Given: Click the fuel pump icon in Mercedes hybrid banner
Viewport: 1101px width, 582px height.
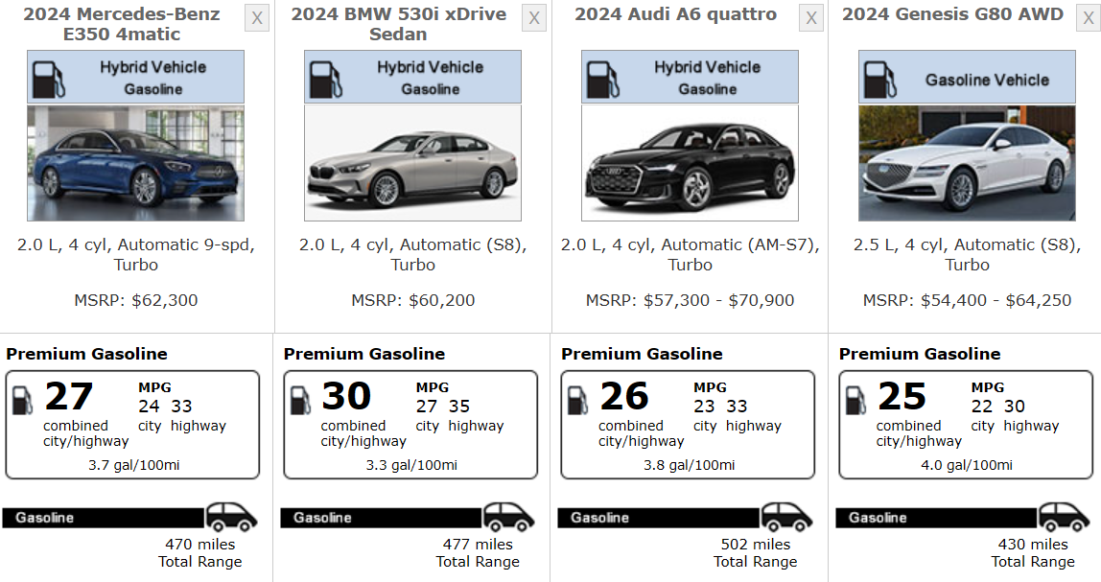Looking at the screenshot, I should (50, 79).
